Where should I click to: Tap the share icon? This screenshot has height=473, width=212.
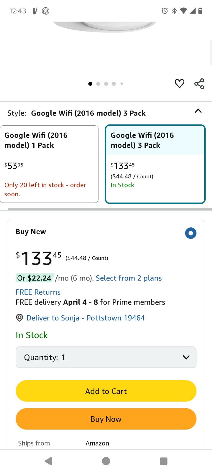199,84
